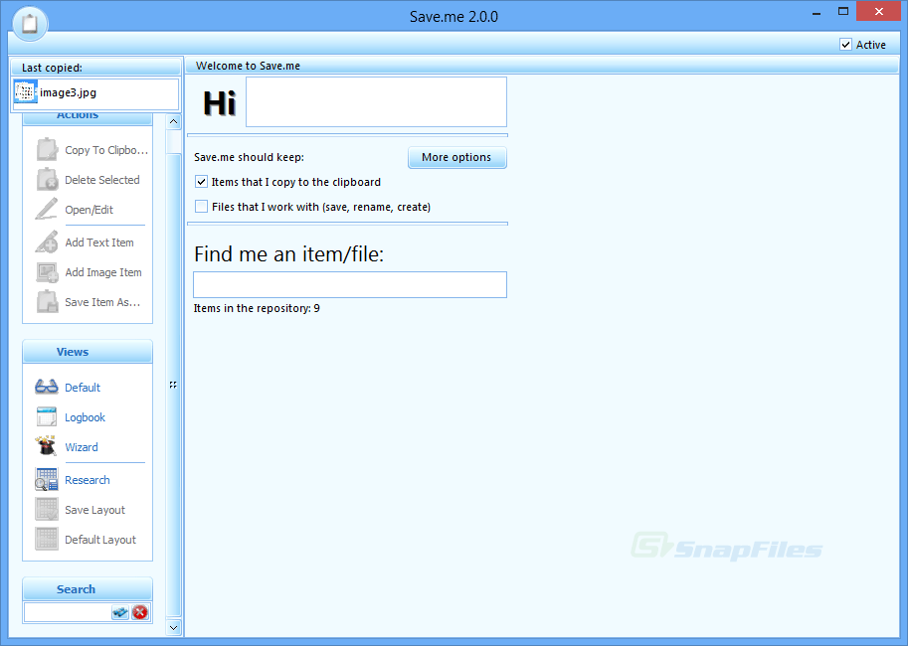
Task: Focus the sidebar Search input box
Action: (68, 612)
